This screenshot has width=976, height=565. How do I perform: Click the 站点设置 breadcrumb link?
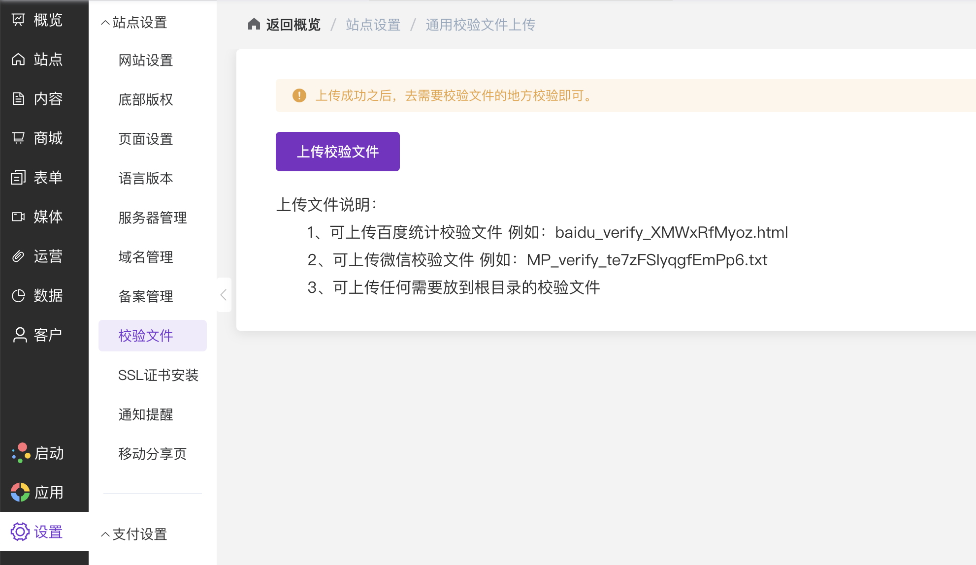pos(373,25)
